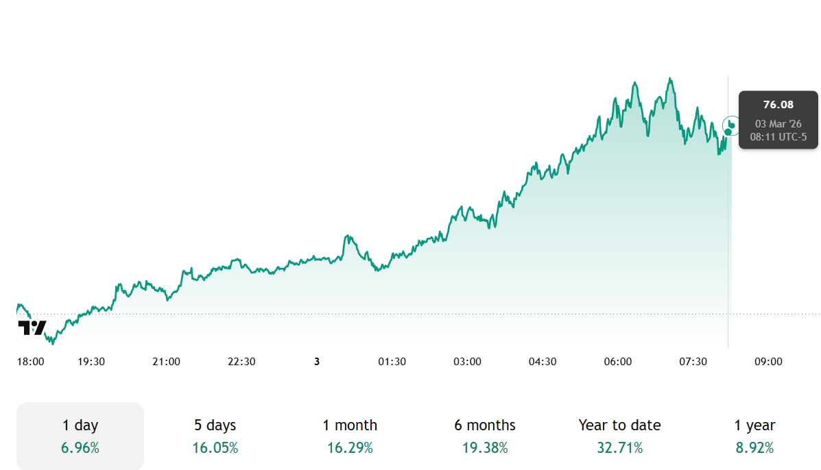Open the 6 months range tab
Viewport: 821px width, 470px height.
[485, 436]
